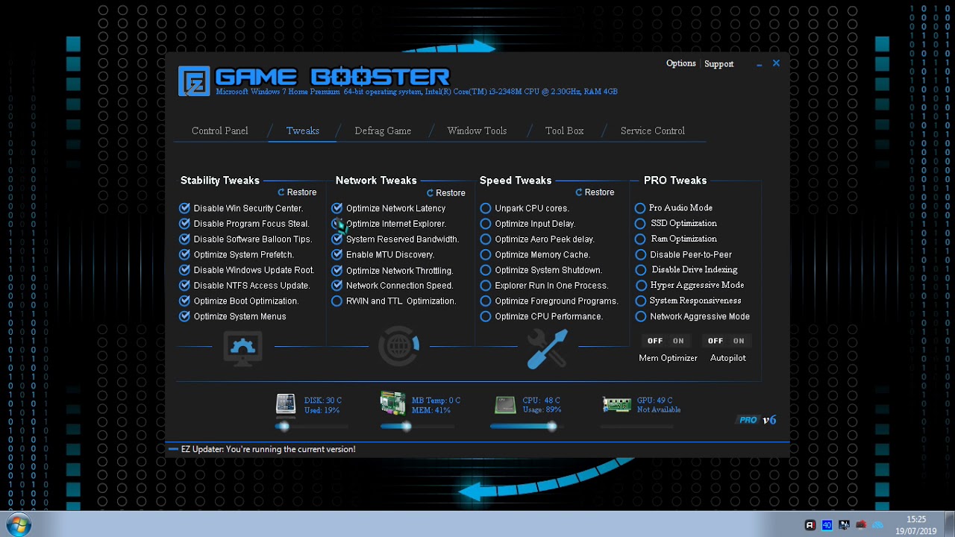955x537 pixels.
Task: Click the Show desktop button
Action: [x=949, y=524]
